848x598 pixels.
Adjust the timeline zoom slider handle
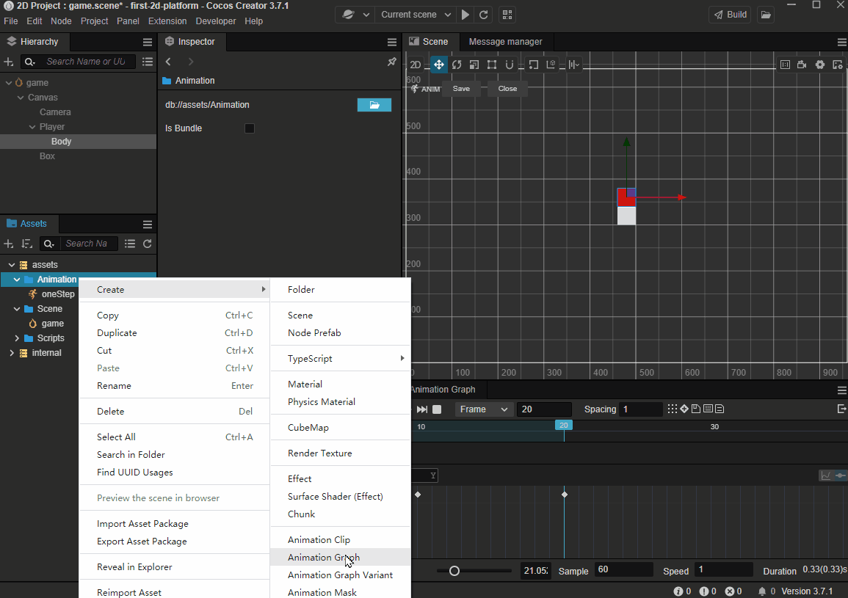point(454,571)
